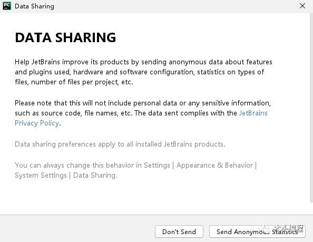This screenshot has width=313, height=242.
Task: Click the 'System Settings | Data Sharing' text
Action: 66,176
